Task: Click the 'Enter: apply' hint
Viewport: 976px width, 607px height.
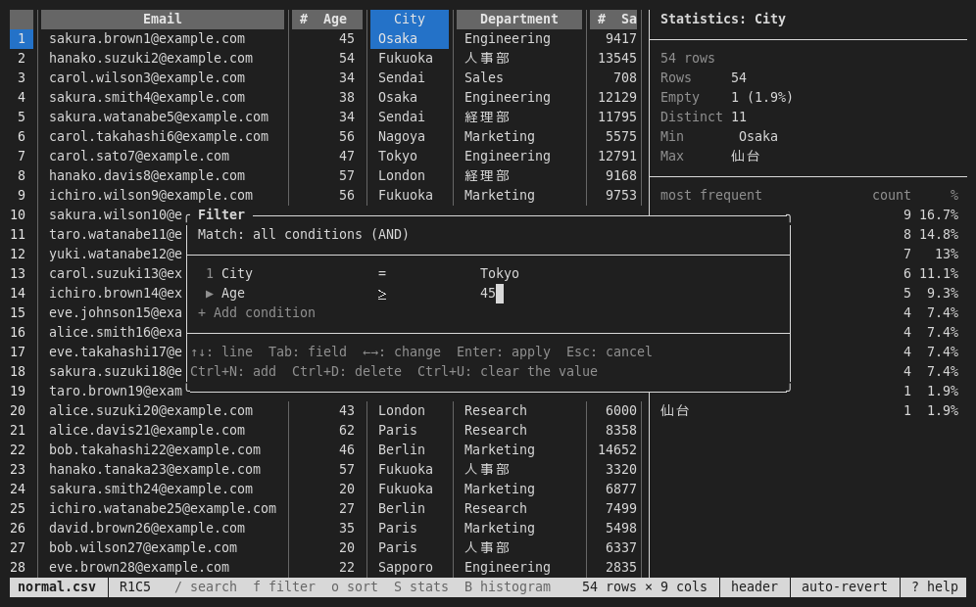Action: tap(503, 352)
